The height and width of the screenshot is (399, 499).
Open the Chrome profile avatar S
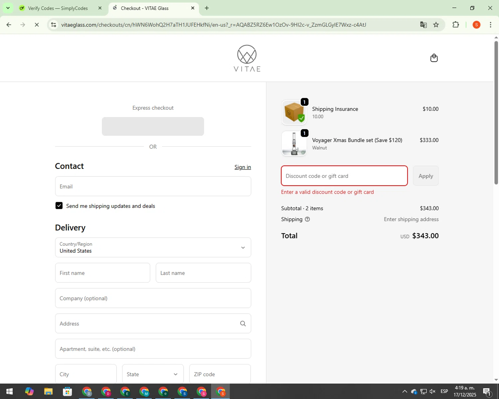(x=476, y=25)
